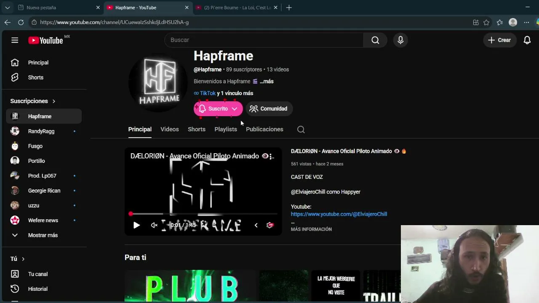Show the 'y 1 vínculo más' links

235,93
